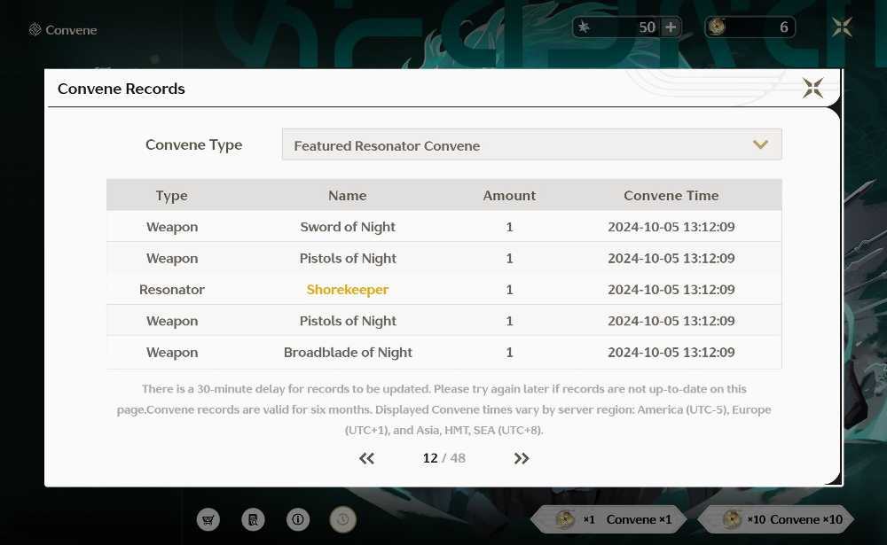Open the info icon

click(297, 519)
